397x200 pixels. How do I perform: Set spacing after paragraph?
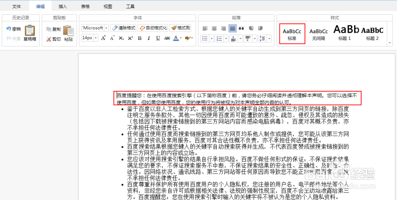(x=248, y=38)
